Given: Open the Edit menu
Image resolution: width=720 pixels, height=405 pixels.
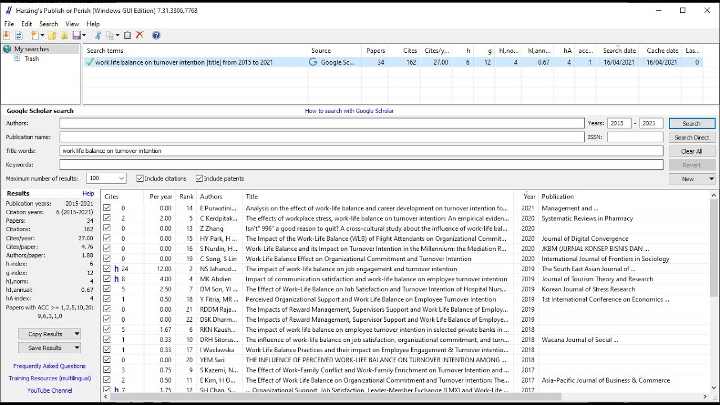Looking at the screenshot, I should click(26, 24).
